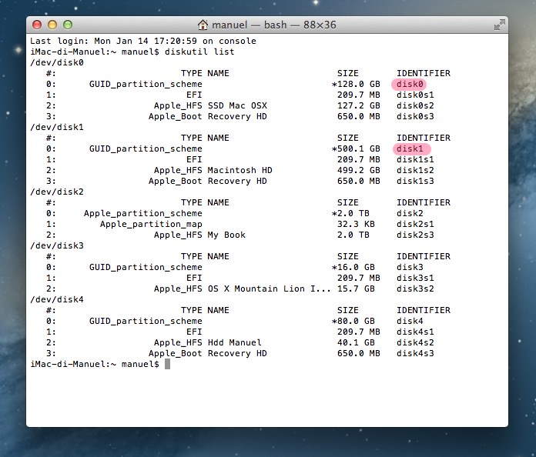
Task: Click the '*128.0 GB' size value
Action: (356, 84)
